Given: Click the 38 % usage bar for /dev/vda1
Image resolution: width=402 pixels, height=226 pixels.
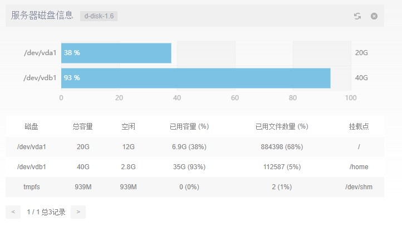Looking at the screenshot, I should tap(116, 53).
